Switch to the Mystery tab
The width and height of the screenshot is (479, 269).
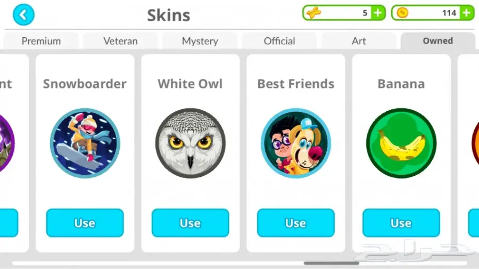click(x=200, y=41)
